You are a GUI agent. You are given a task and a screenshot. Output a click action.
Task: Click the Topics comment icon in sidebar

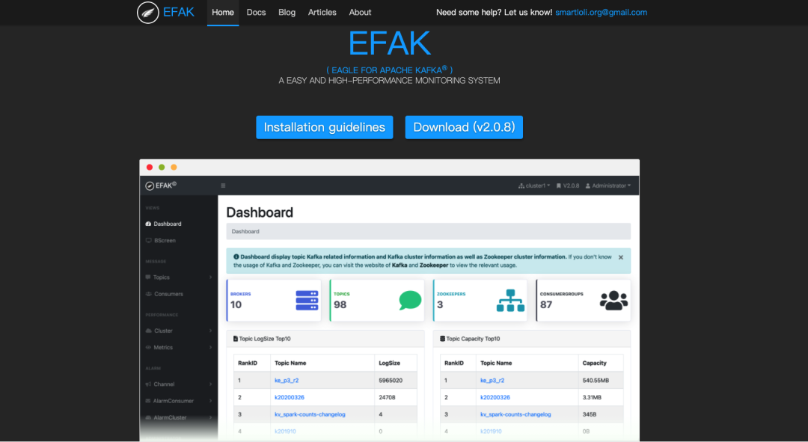point(148,277)
